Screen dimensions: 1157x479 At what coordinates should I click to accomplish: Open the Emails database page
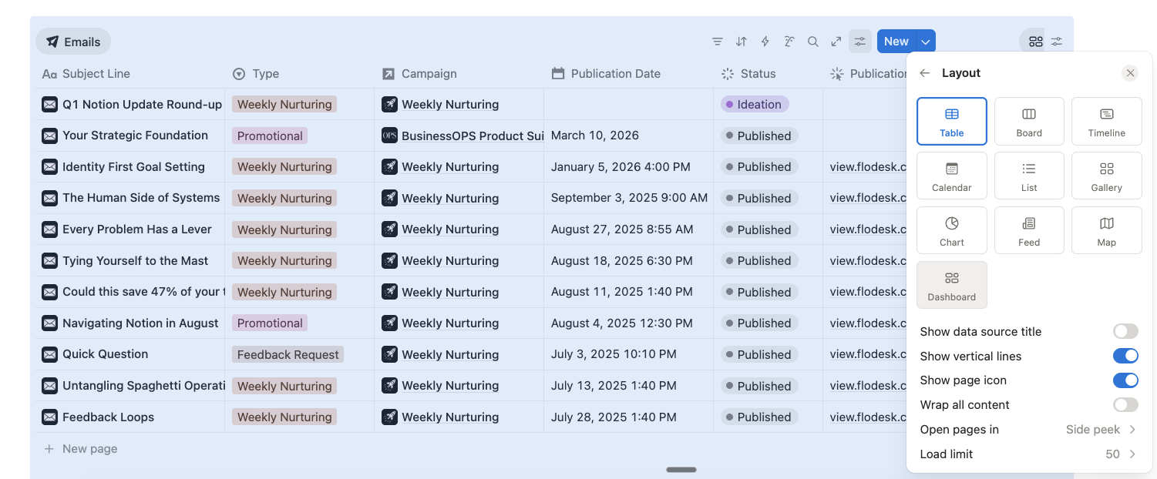click(72, 41)
